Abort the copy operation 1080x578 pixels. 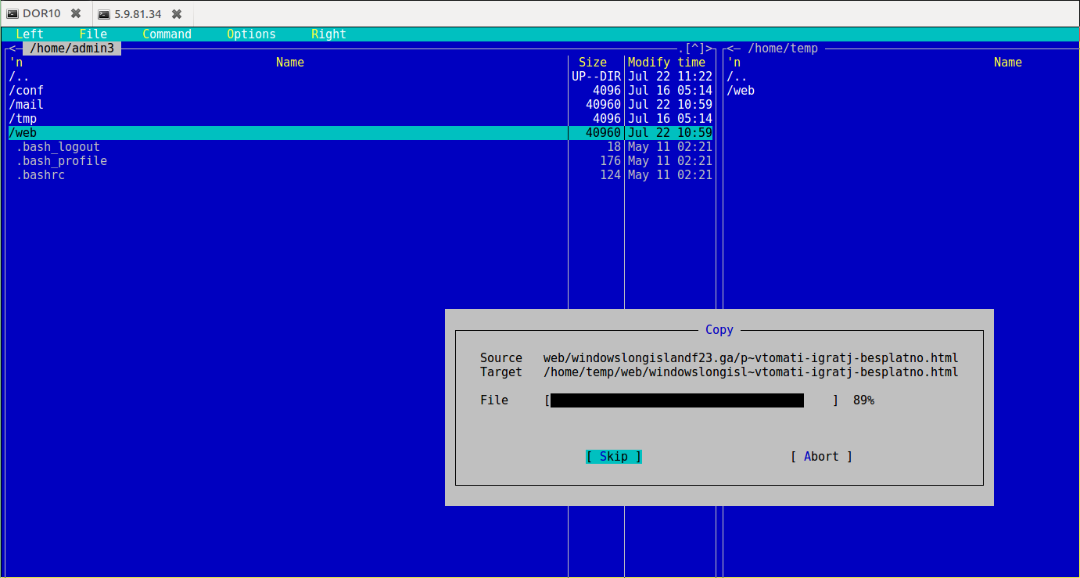(821, 457)
